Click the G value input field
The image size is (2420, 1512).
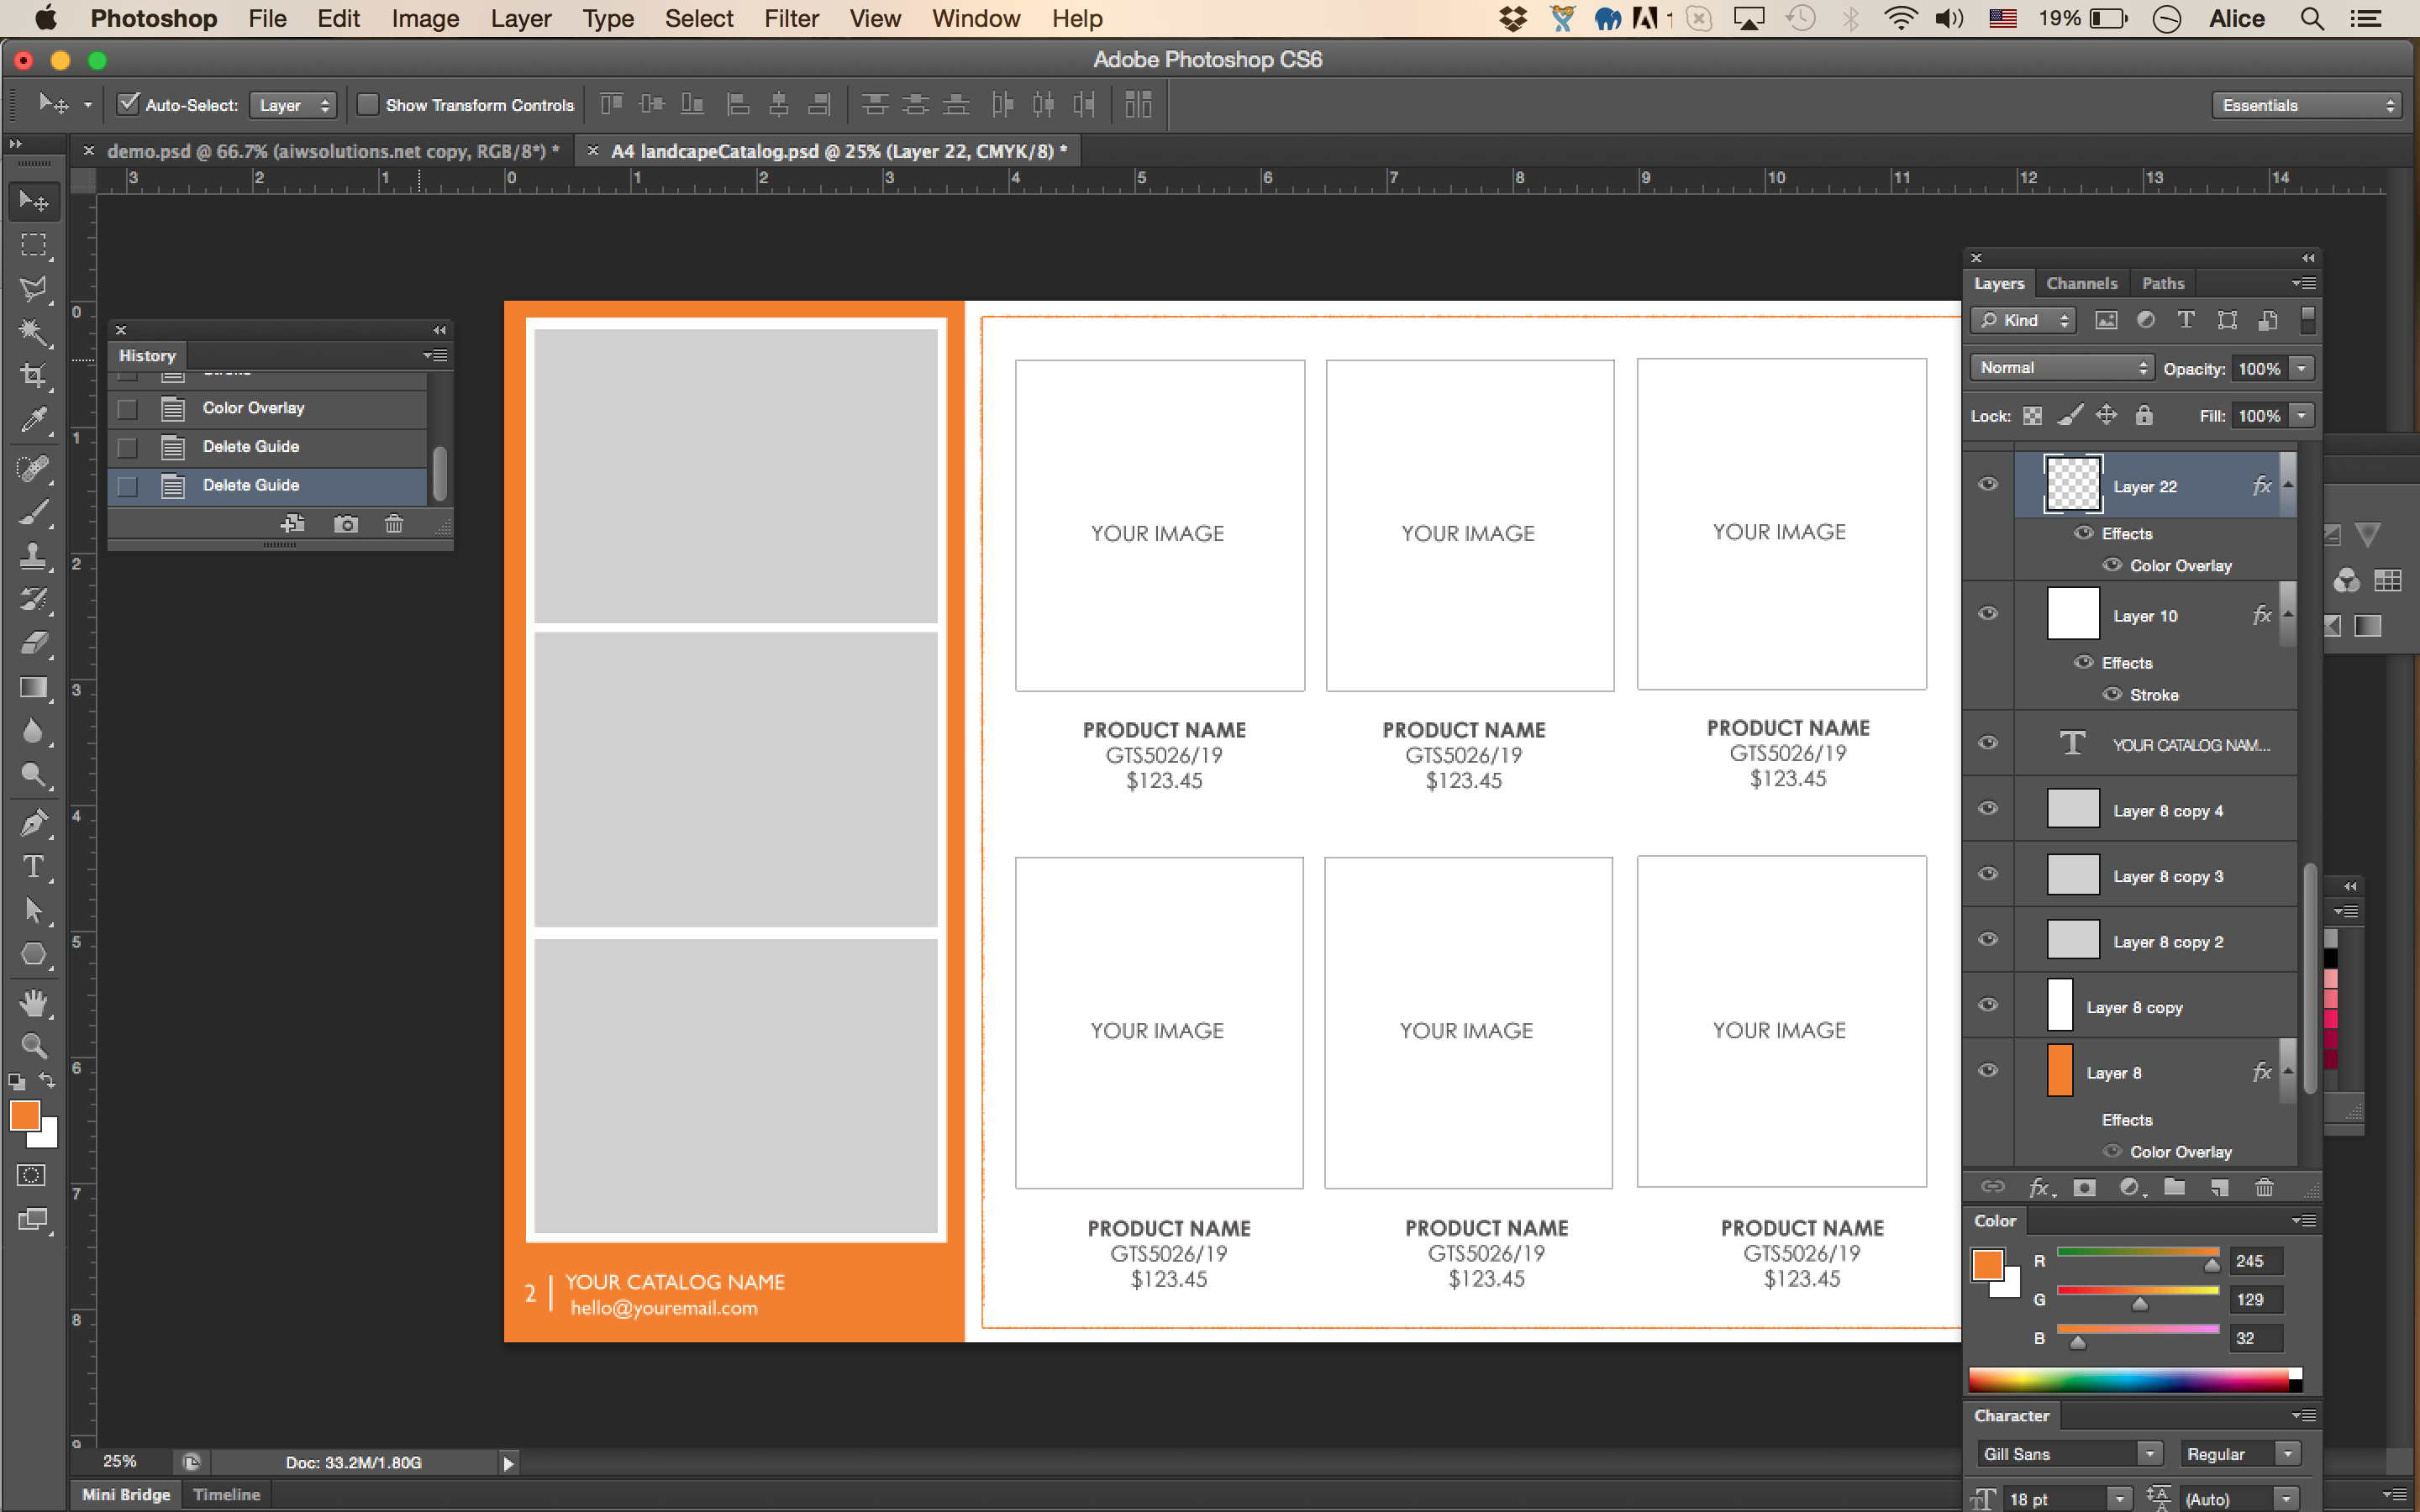(2256, 1299)
